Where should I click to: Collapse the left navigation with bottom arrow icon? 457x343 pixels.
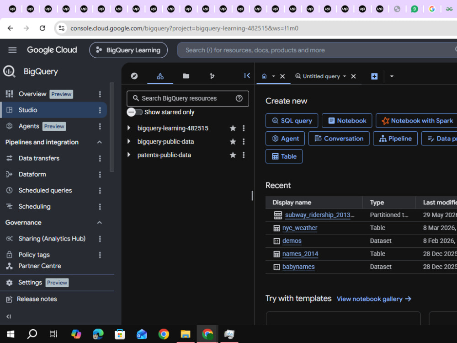click(x=8, y=316)
